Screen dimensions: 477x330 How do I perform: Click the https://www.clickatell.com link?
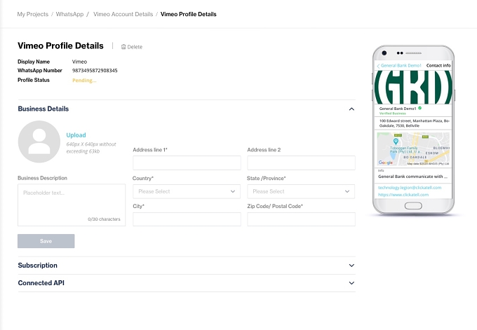403,195
